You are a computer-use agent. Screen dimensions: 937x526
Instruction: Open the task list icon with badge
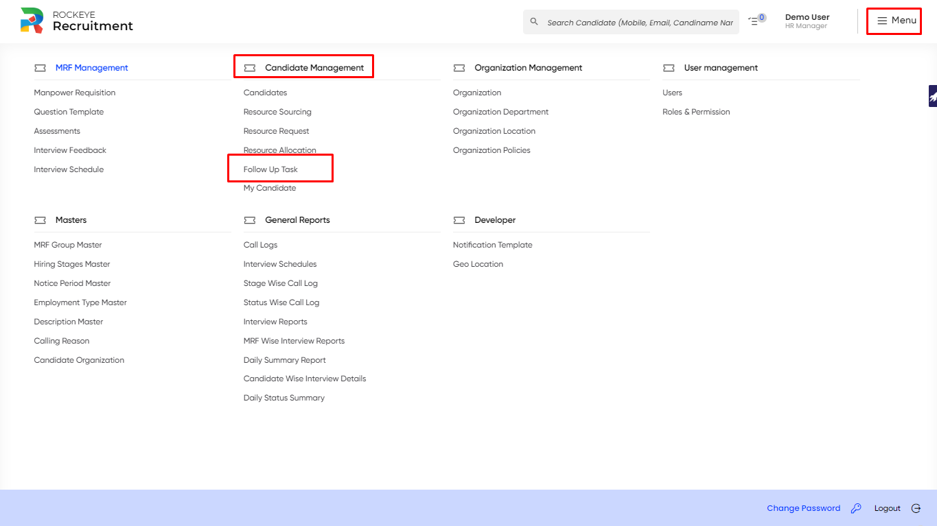pyautogui.click(x=756, y=21)
